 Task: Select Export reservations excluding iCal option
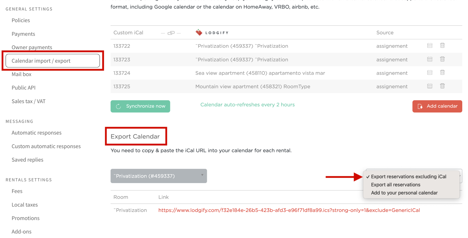408,177
